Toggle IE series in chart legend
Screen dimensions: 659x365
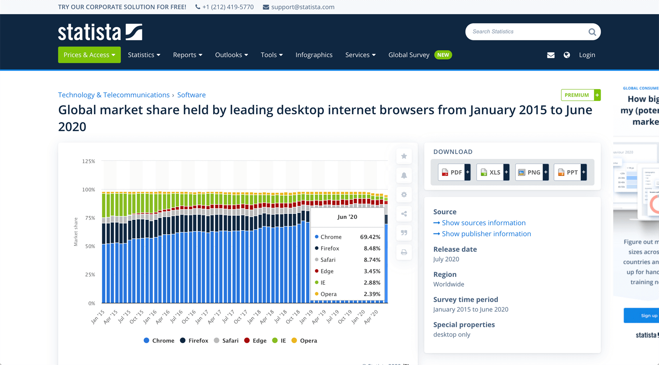coord(279,340)
